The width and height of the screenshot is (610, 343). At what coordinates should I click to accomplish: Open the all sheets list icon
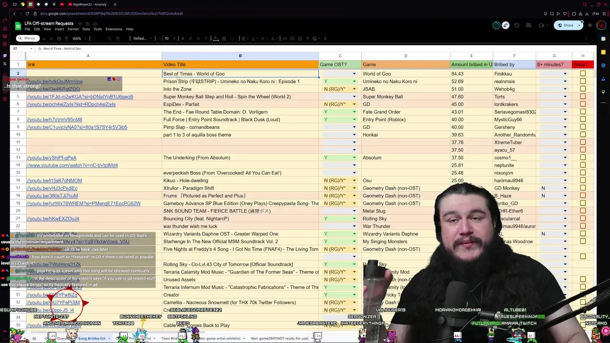click(34, 338)
